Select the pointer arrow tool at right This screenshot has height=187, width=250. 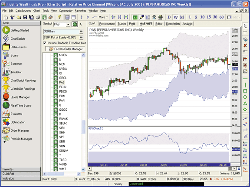(x=245, y=25)
